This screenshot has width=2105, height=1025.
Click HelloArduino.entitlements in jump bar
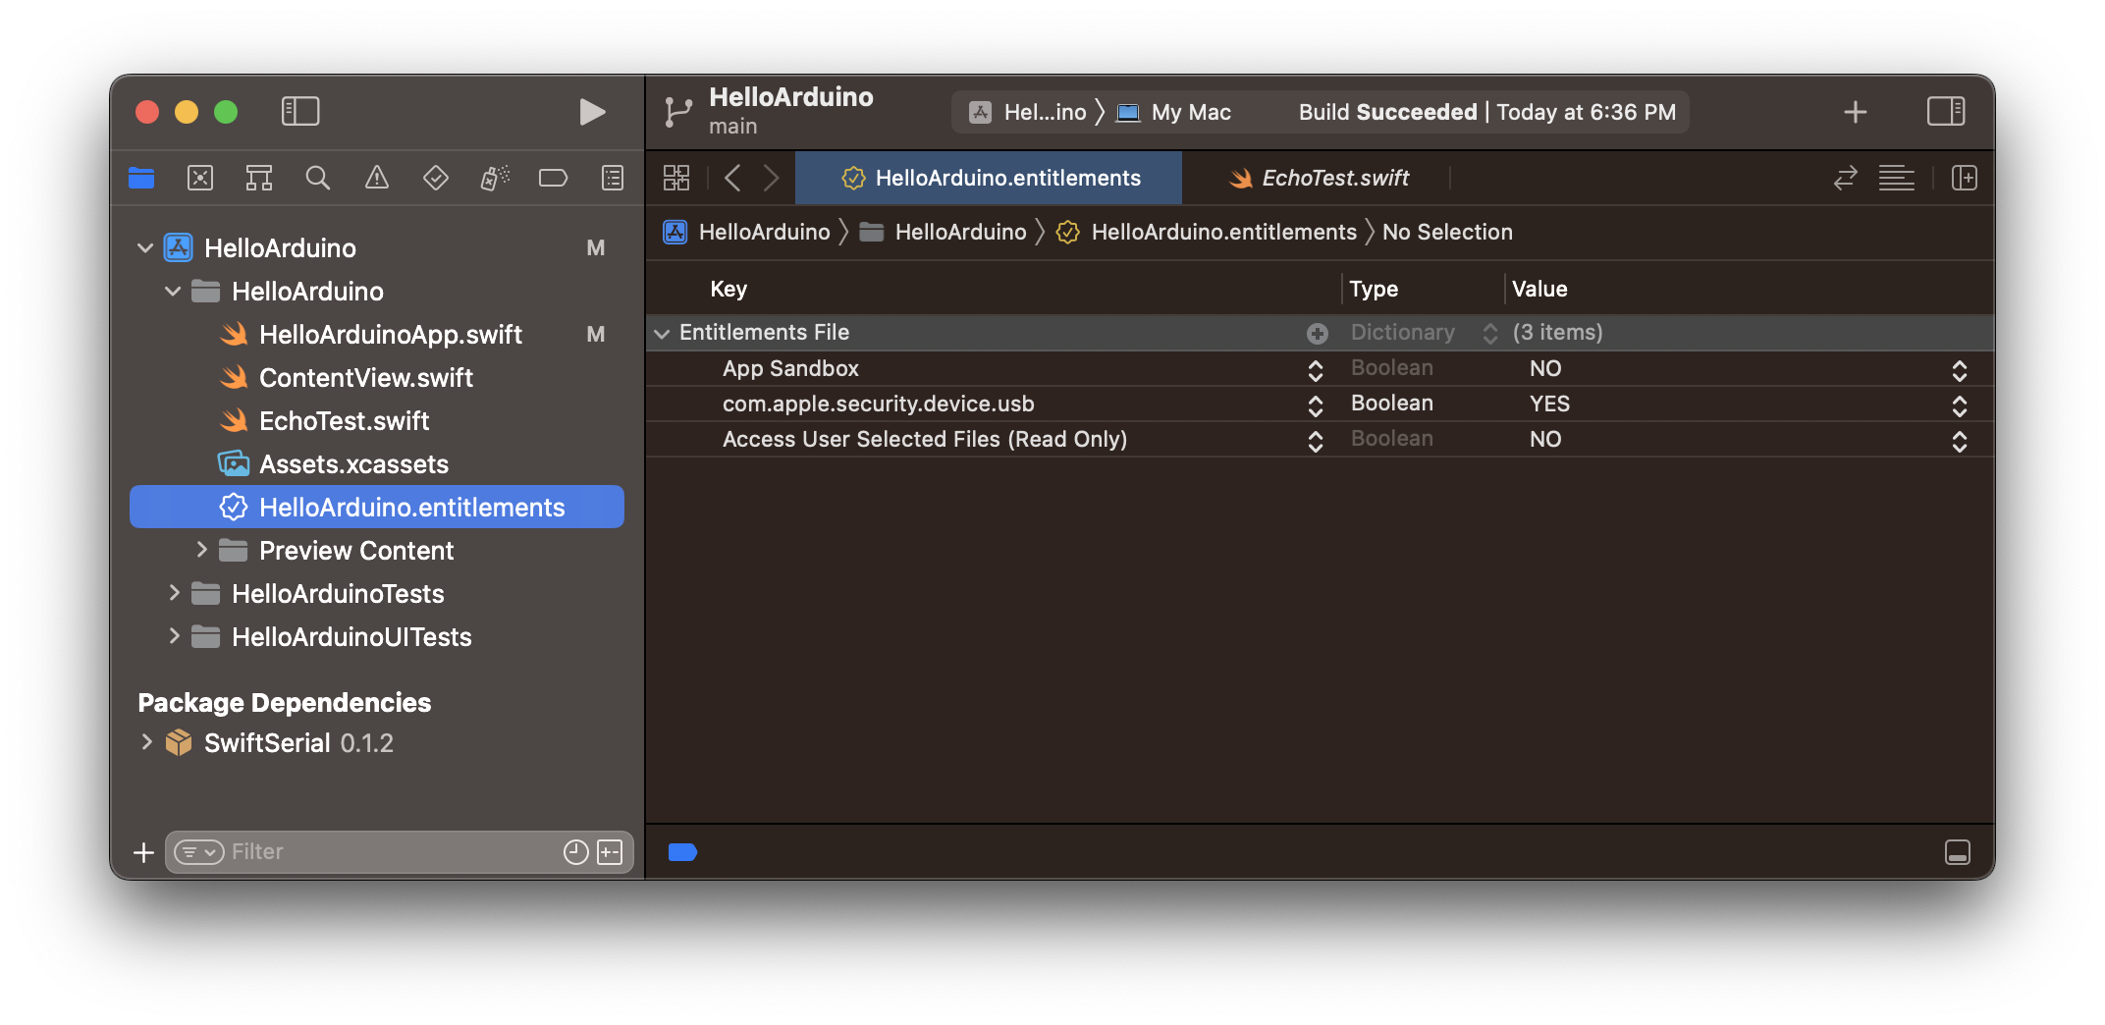(x=1207, y=232)
